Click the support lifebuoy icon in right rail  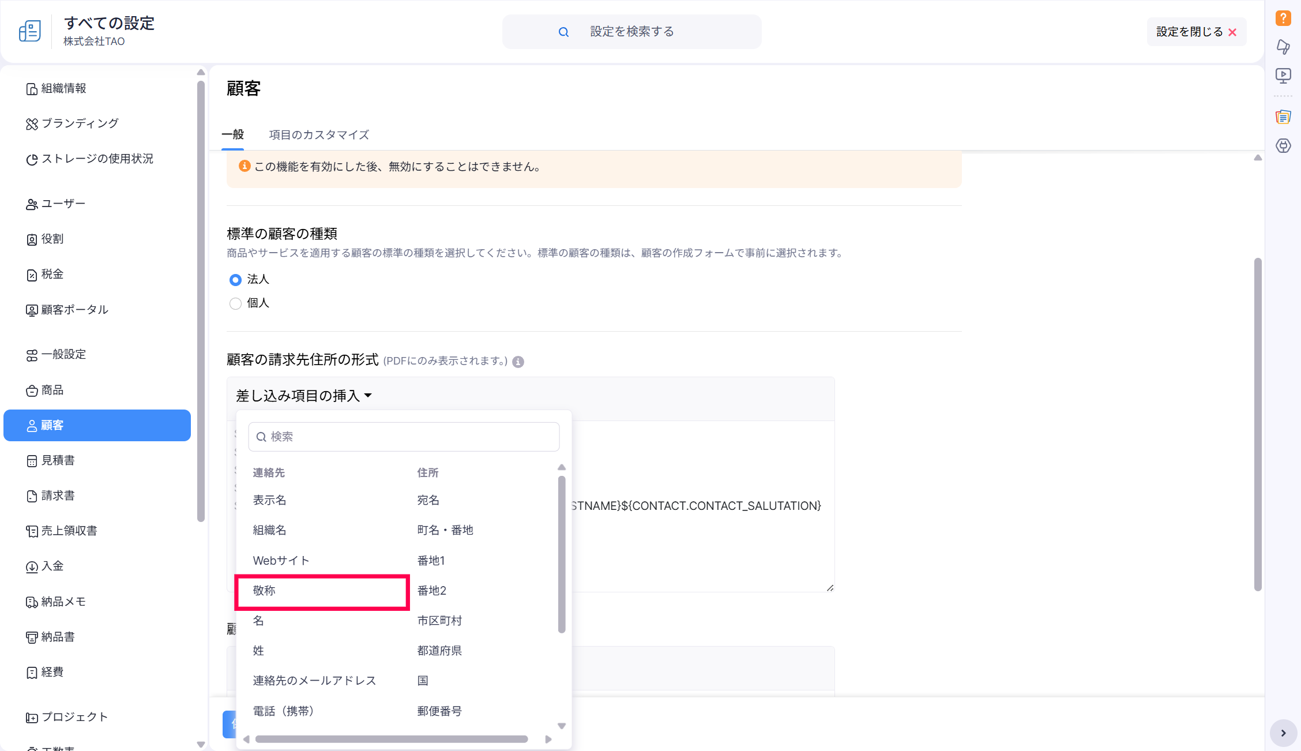click(x=1283, y=146)
